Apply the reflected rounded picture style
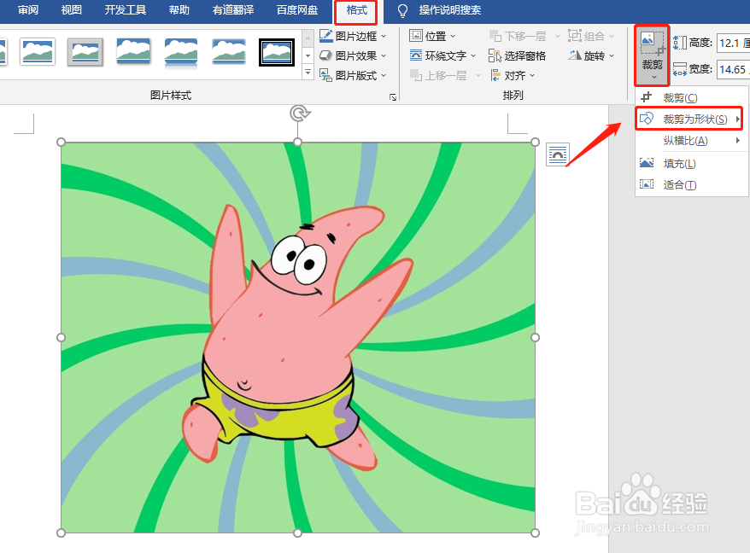750x553 pixels. [x=181, y=53]
